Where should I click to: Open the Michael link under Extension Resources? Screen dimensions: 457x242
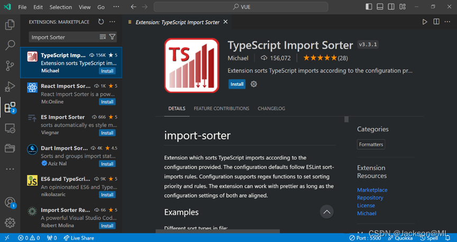pyautogui.click(x=367, y=213)
